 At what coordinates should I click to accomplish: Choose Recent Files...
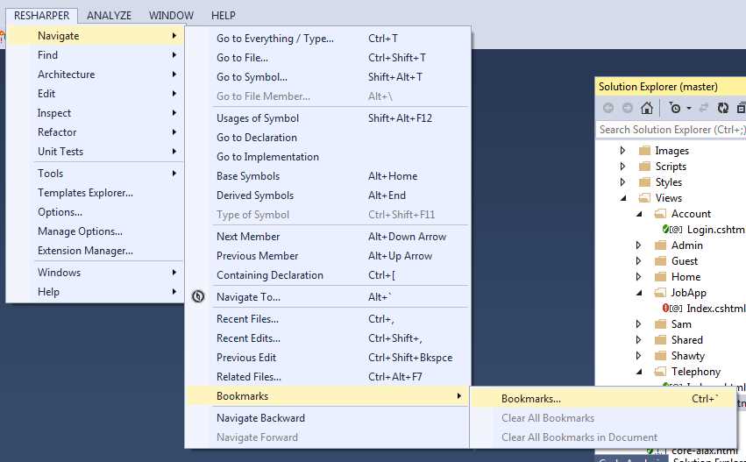[328, 319]
